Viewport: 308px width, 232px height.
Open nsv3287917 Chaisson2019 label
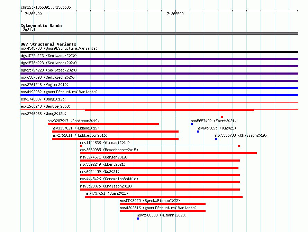click(x=73, y=121)
